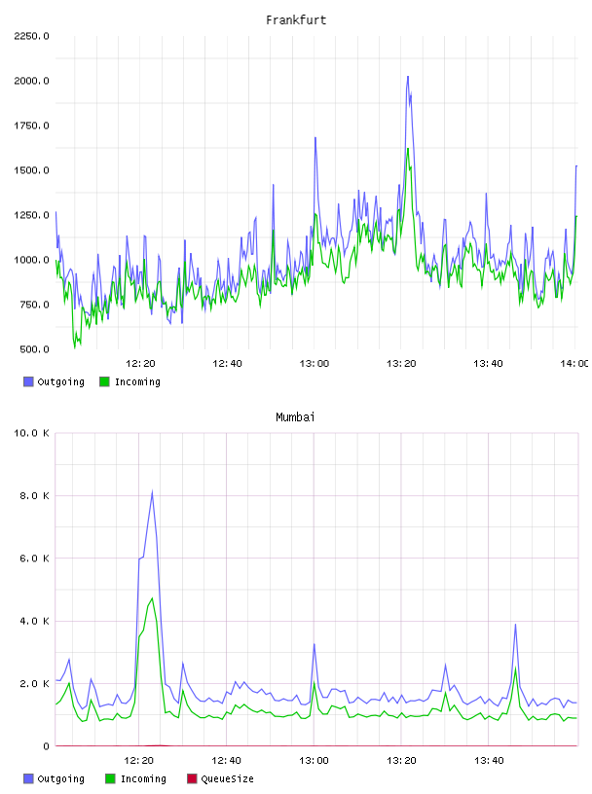
Task: Click the QueueSize label in Mumbai legend
Action: click(227, 778)
